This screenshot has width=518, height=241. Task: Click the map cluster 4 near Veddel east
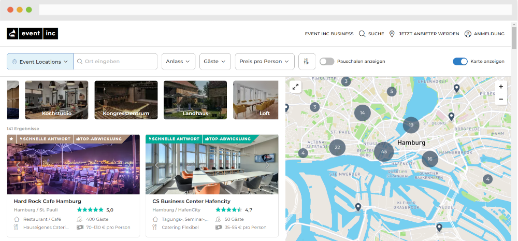coord(487,179)
